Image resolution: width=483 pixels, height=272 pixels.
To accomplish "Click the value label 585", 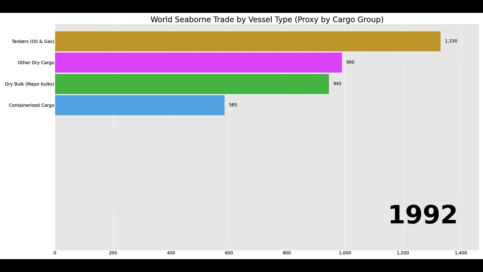I will coord(233,105).
